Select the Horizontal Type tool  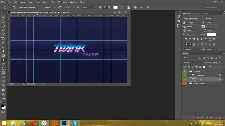3,60
